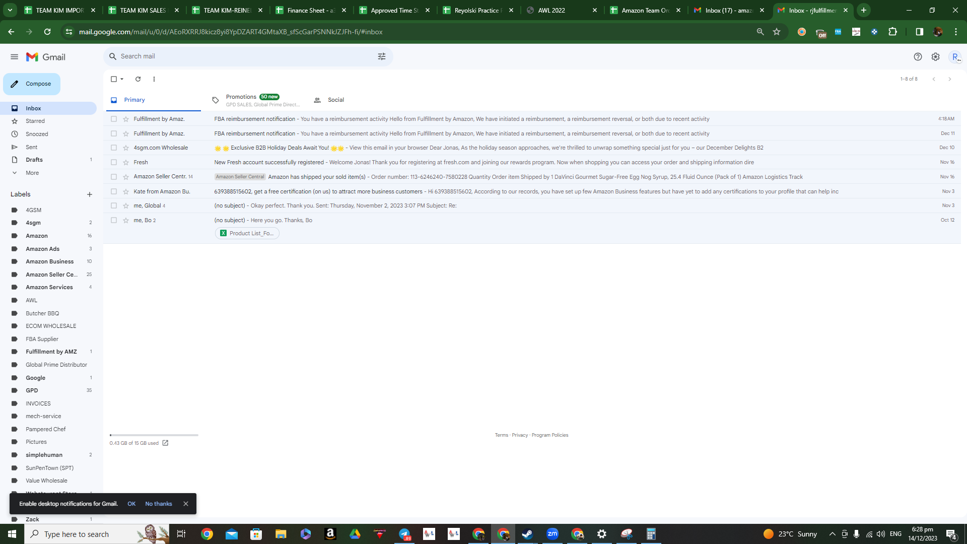Switch to the Primary inbox tab

point(154,100)
